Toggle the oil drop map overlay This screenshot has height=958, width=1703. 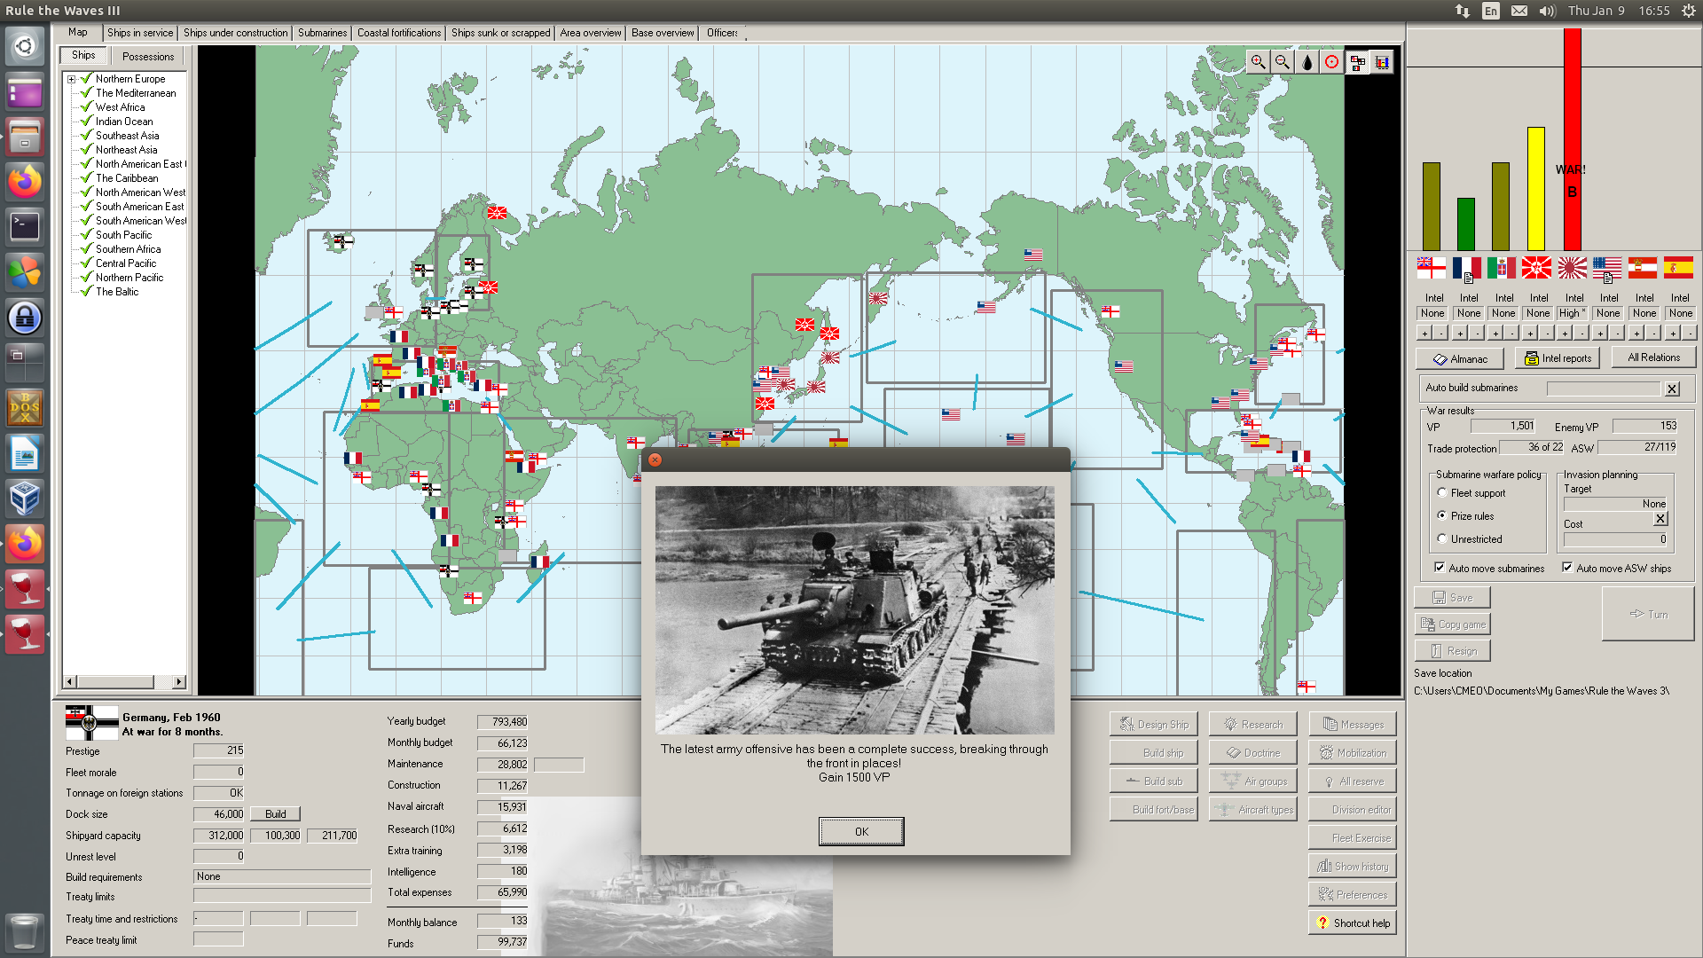point(1307,61)
